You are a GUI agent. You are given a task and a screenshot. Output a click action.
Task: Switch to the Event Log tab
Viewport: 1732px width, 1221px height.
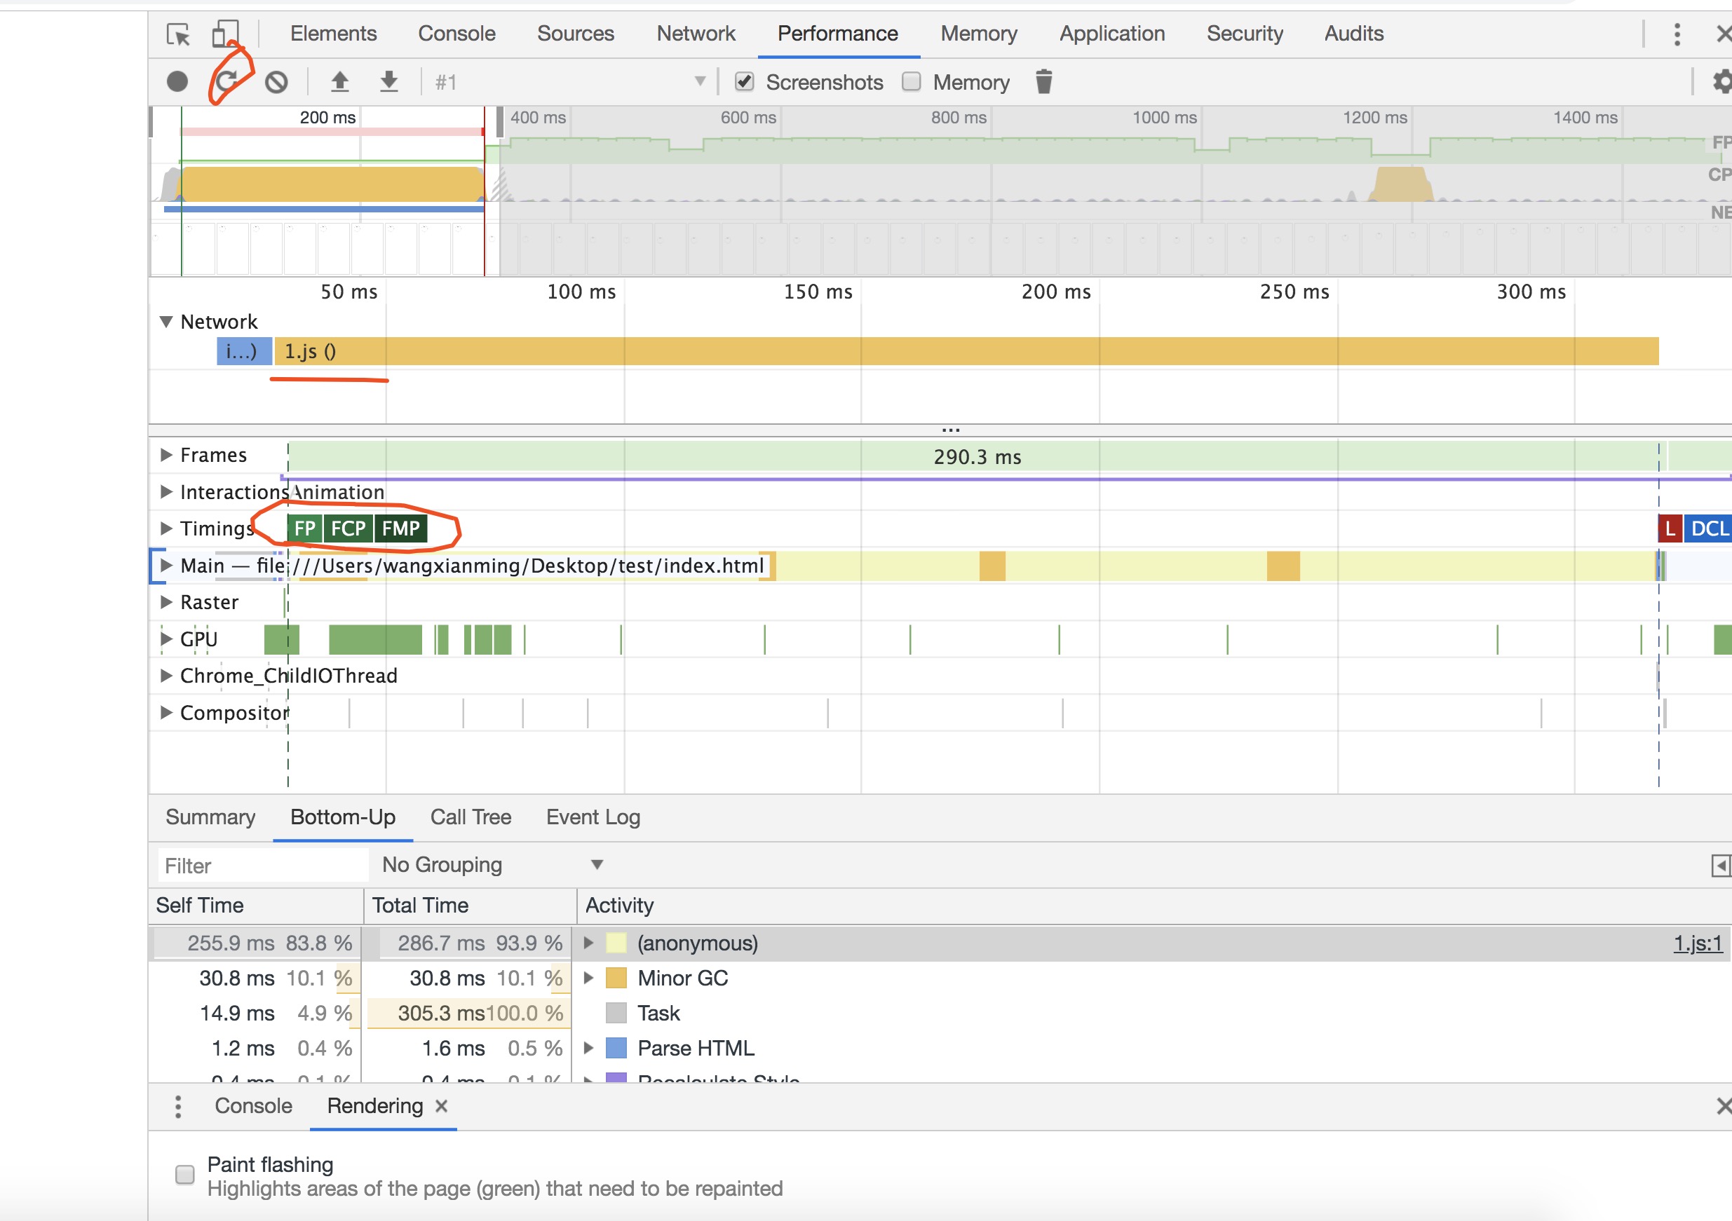(593, 817)
